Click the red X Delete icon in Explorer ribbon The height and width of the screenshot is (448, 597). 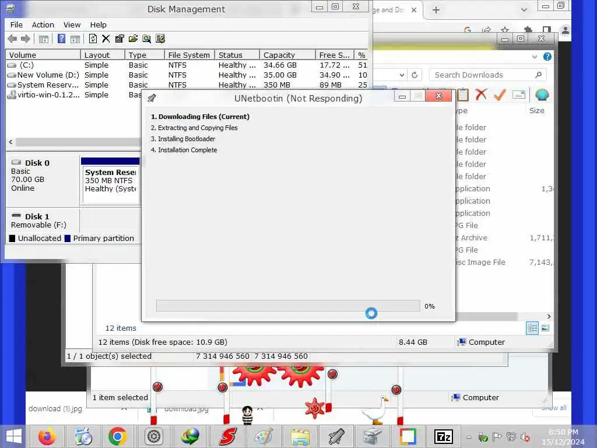[x=481, y=94]
